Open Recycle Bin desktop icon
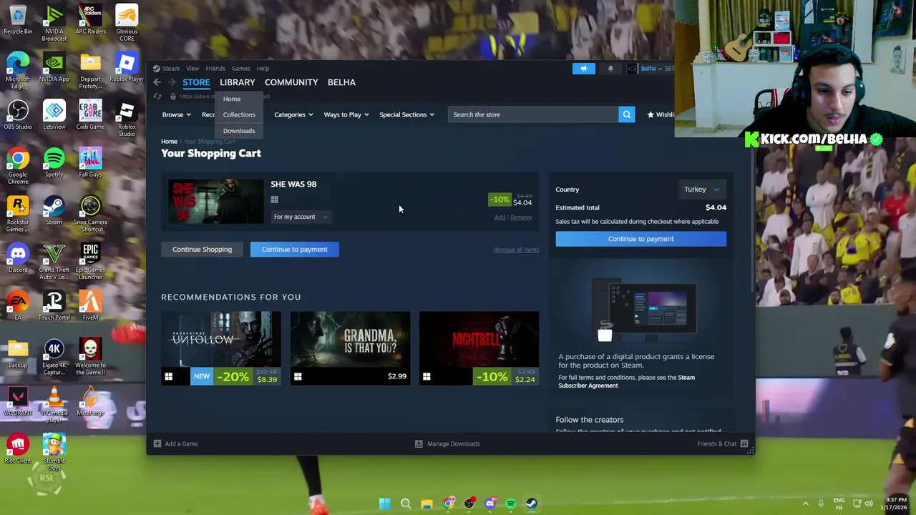Screen dimensions: 916x515 tap(18, 21)
